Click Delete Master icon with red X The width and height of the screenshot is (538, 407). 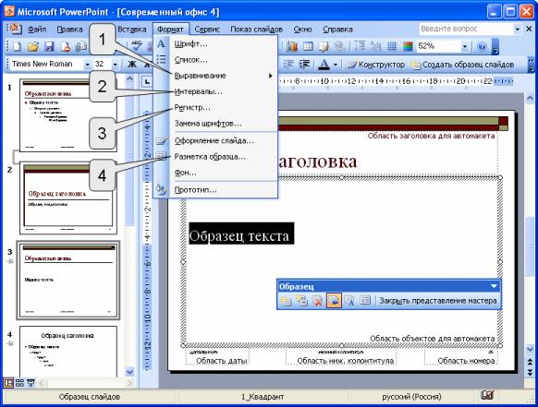[318, 301]
